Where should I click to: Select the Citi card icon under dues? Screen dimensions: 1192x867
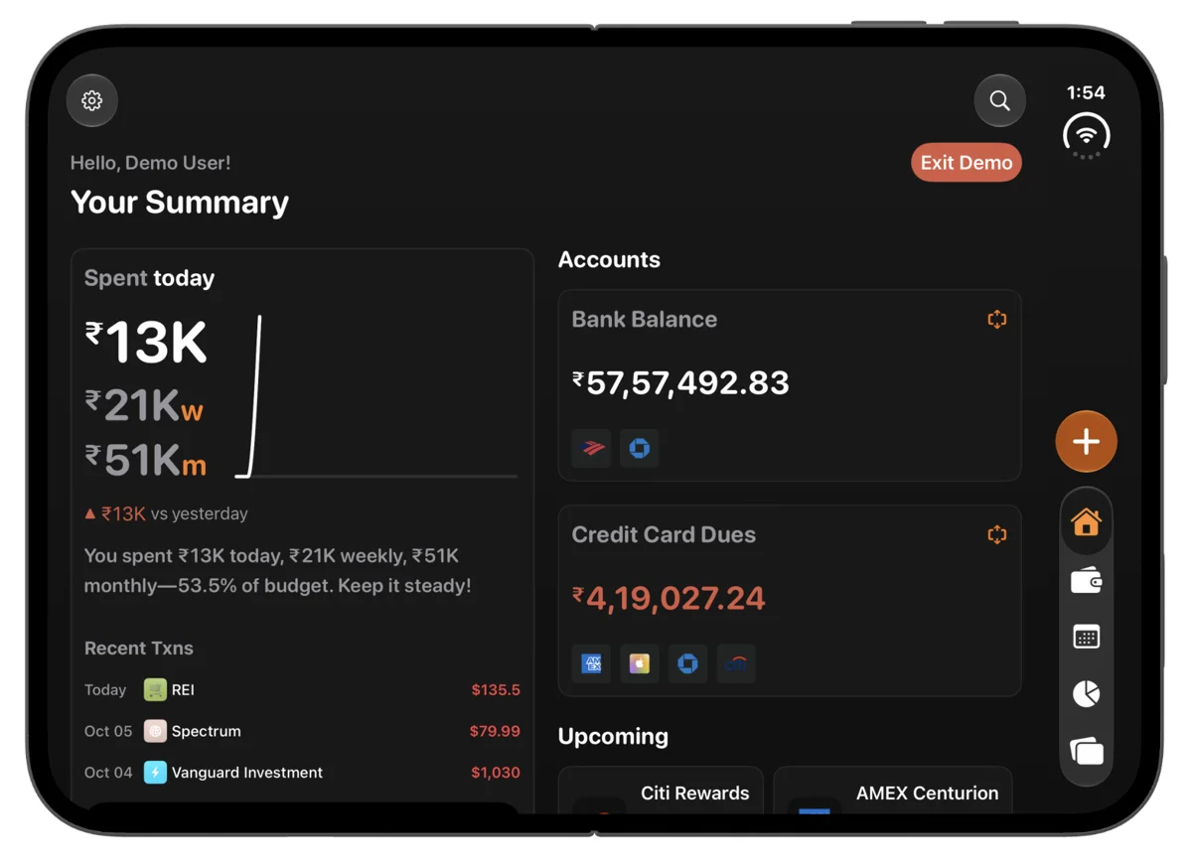point(736,663)
